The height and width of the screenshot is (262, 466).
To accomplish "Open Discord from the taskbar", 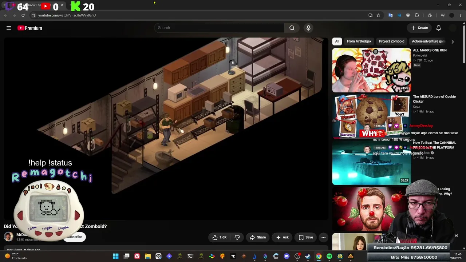I will (x=287, y=256).
